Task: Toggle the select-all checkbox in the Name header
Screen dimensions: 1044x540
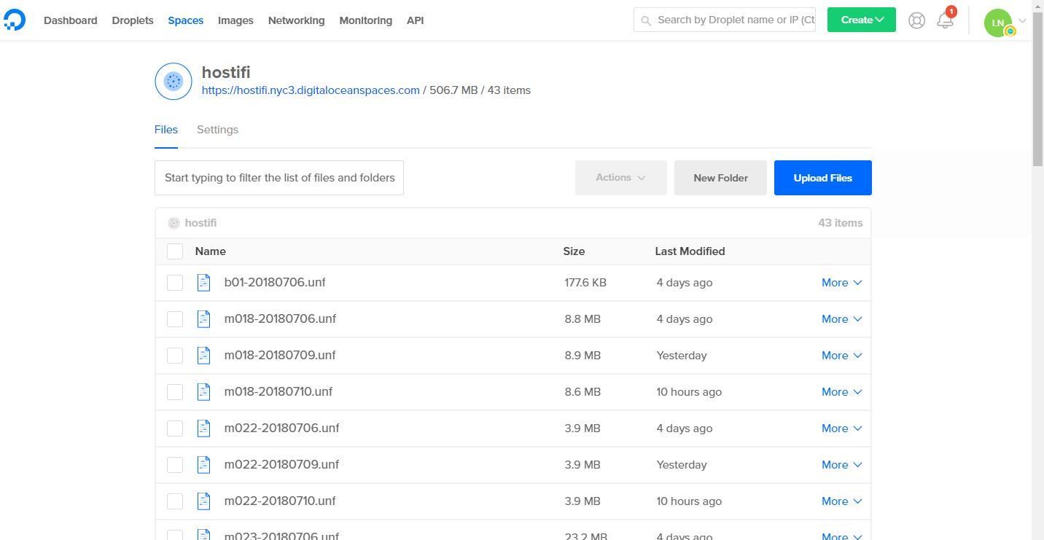Action: [x=174, y=251]
